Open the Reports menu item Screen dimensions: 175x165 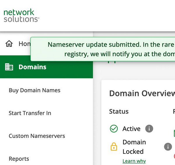click(x=19, y=159)
